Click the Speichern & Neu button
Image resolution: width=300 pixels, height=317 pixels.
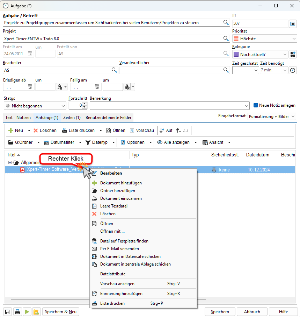point(60,312)
